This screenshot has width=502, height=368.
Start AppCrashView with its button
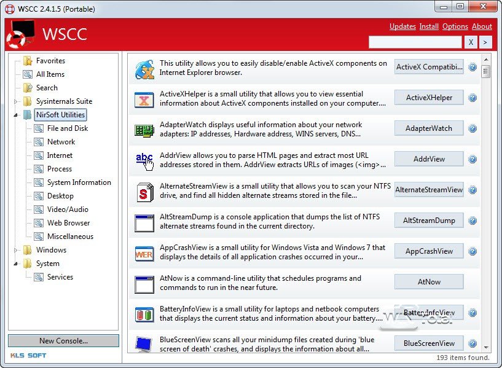429,251
